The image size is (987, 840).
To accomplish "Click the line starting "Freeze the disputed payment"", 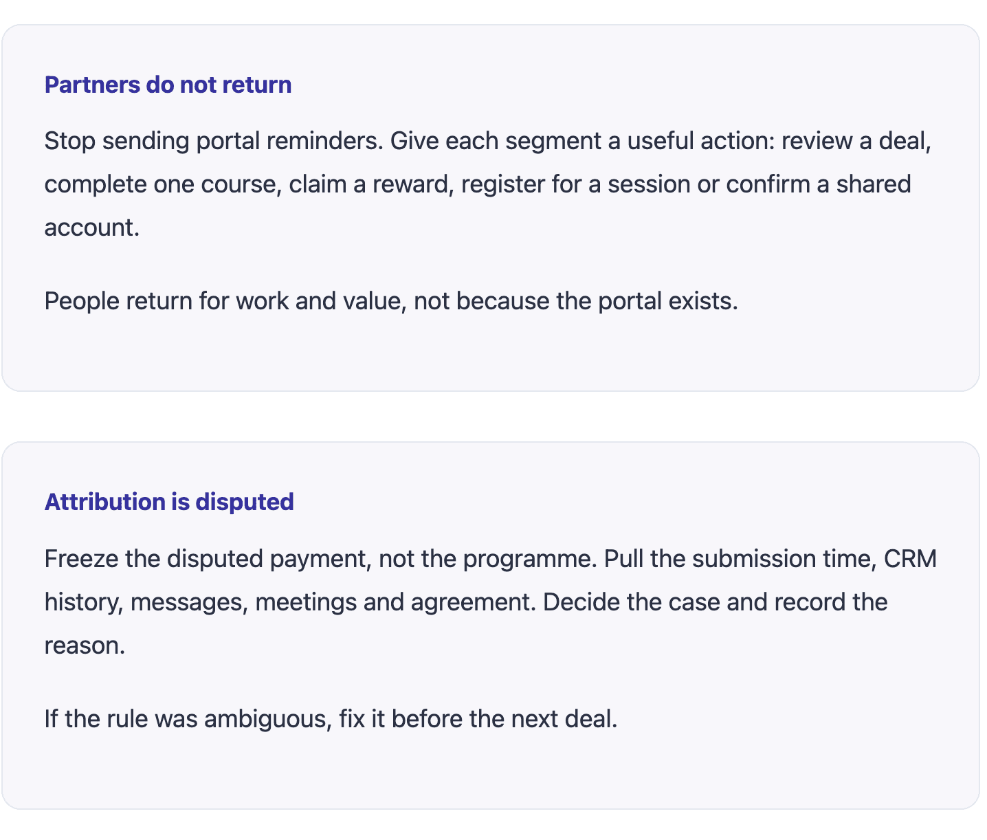I will point(491,560).
